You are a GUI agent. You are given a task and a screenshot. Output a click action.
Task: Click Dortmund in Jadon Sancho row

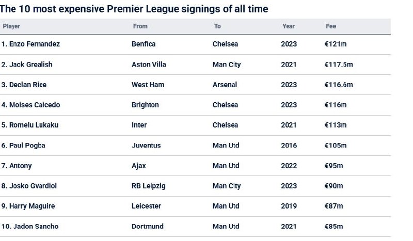pyautogui.click(x=148, y=226)
